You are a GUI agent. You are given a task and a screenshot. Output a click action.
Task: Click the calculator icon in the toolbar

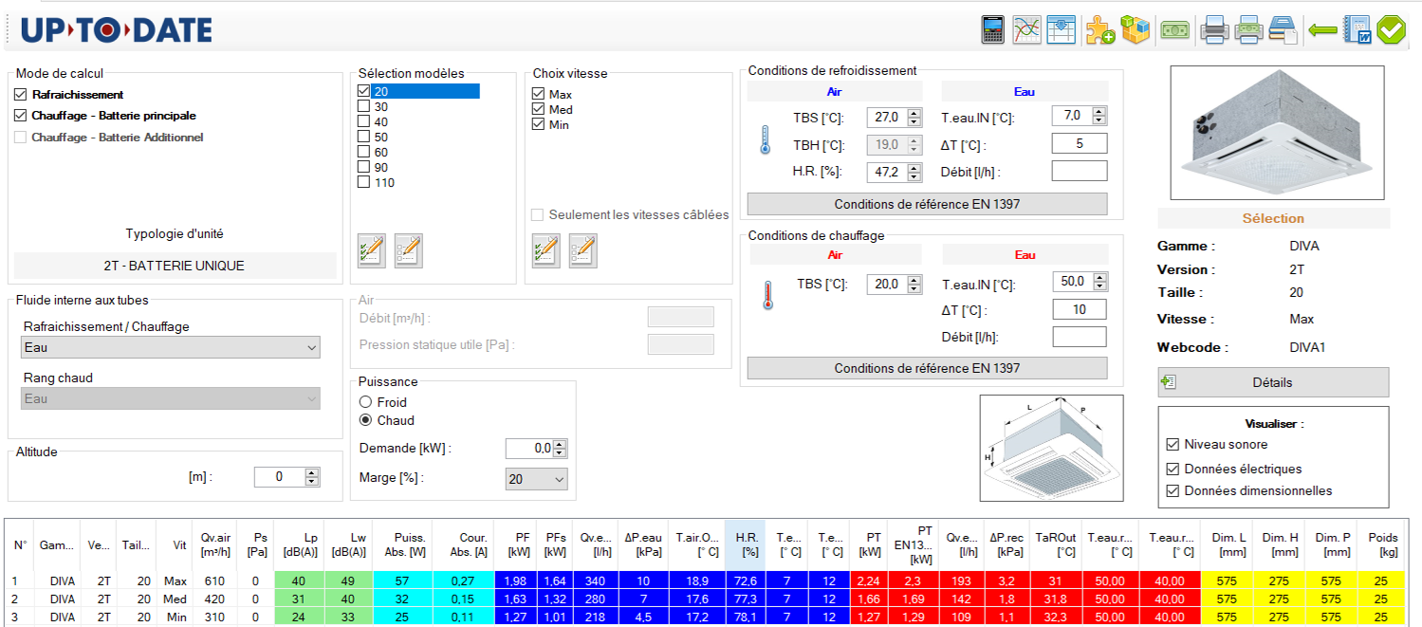point(993,29)
